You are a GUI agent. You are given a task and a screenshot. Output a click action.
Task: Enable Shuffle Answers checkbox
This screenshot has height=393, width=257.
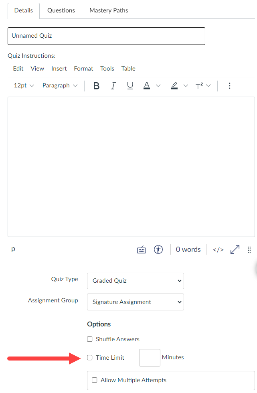(x=90, y=339)
